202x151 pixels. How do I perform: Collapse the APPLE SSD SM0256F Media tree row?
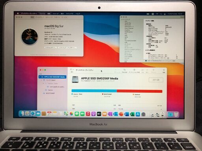click(x=39, y=77)
